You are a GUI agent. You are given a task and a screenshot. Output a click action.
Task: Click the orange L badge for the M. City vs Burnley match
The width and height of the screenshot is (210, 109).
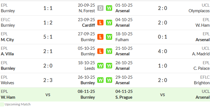[100, 37]
